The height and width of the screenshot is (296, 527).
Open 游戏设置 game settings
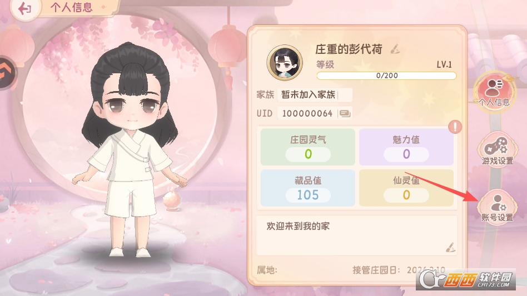point(498,150)
